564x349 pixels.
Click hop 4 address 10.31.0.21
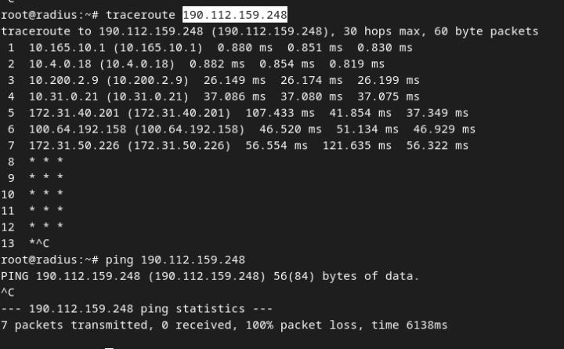[x=63, y=96]
